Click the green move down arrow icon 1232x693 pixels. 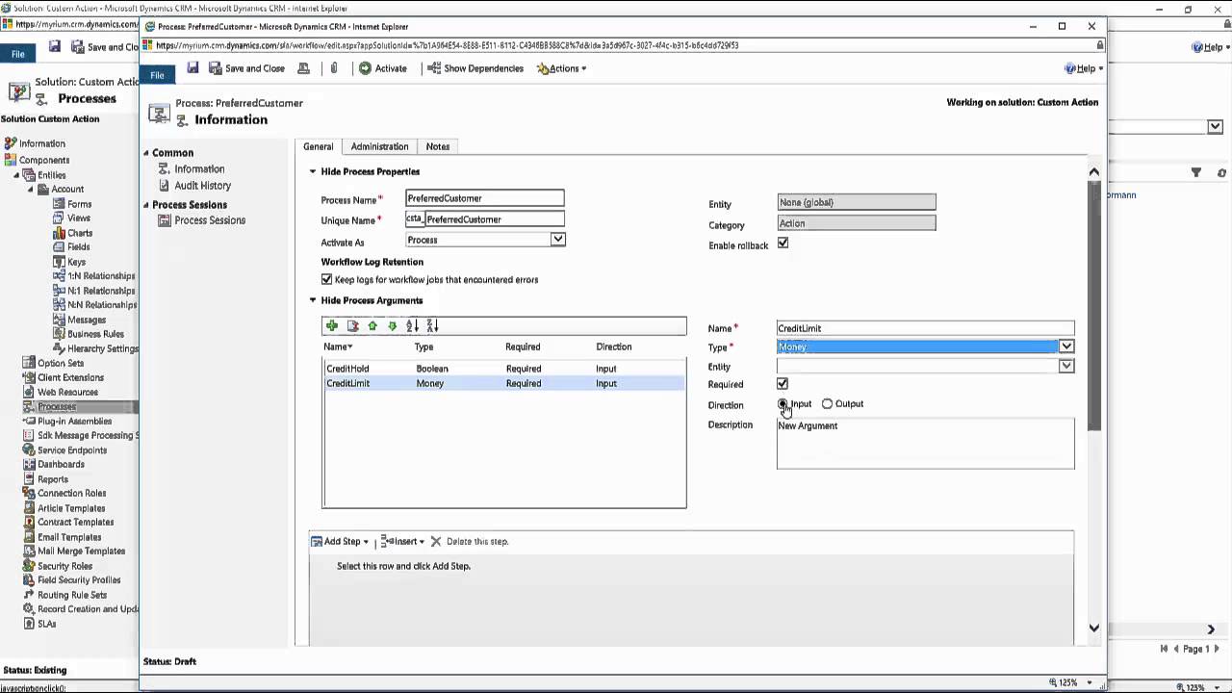click(392, 326)
